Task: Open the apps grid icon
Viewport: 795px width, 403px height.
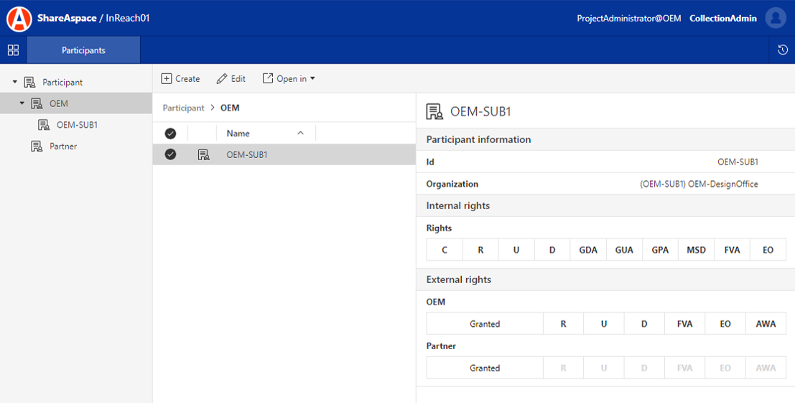Action: point(13,50)
